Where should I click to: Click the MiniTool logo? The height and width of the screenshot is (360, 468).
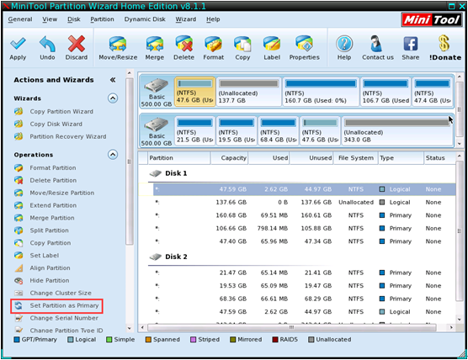click(x=431, y=20)
